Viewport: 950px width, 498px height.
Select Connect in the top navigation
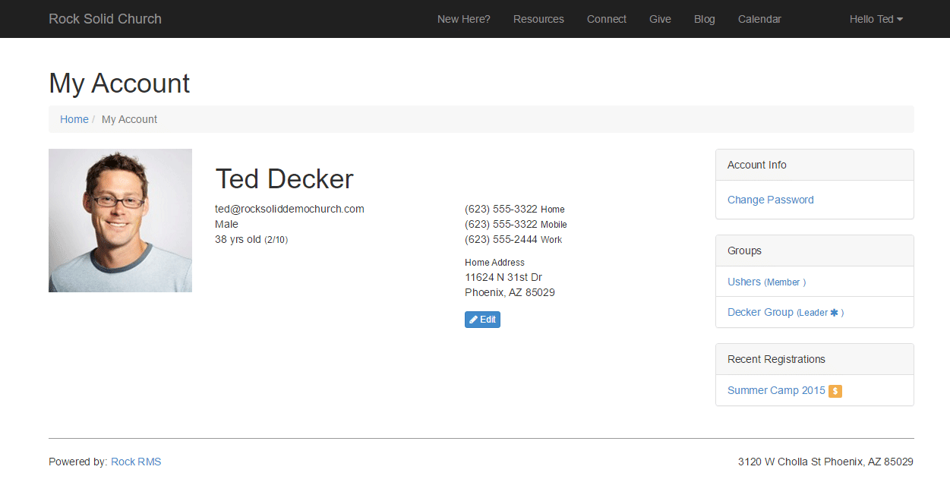(606, 19)
